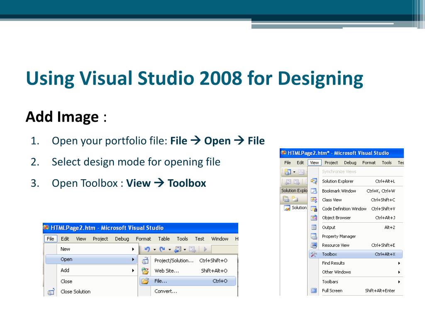The image size is (425, 318).
Task: Expand Other Windows submenu arrow
Action: pos(399,272)
